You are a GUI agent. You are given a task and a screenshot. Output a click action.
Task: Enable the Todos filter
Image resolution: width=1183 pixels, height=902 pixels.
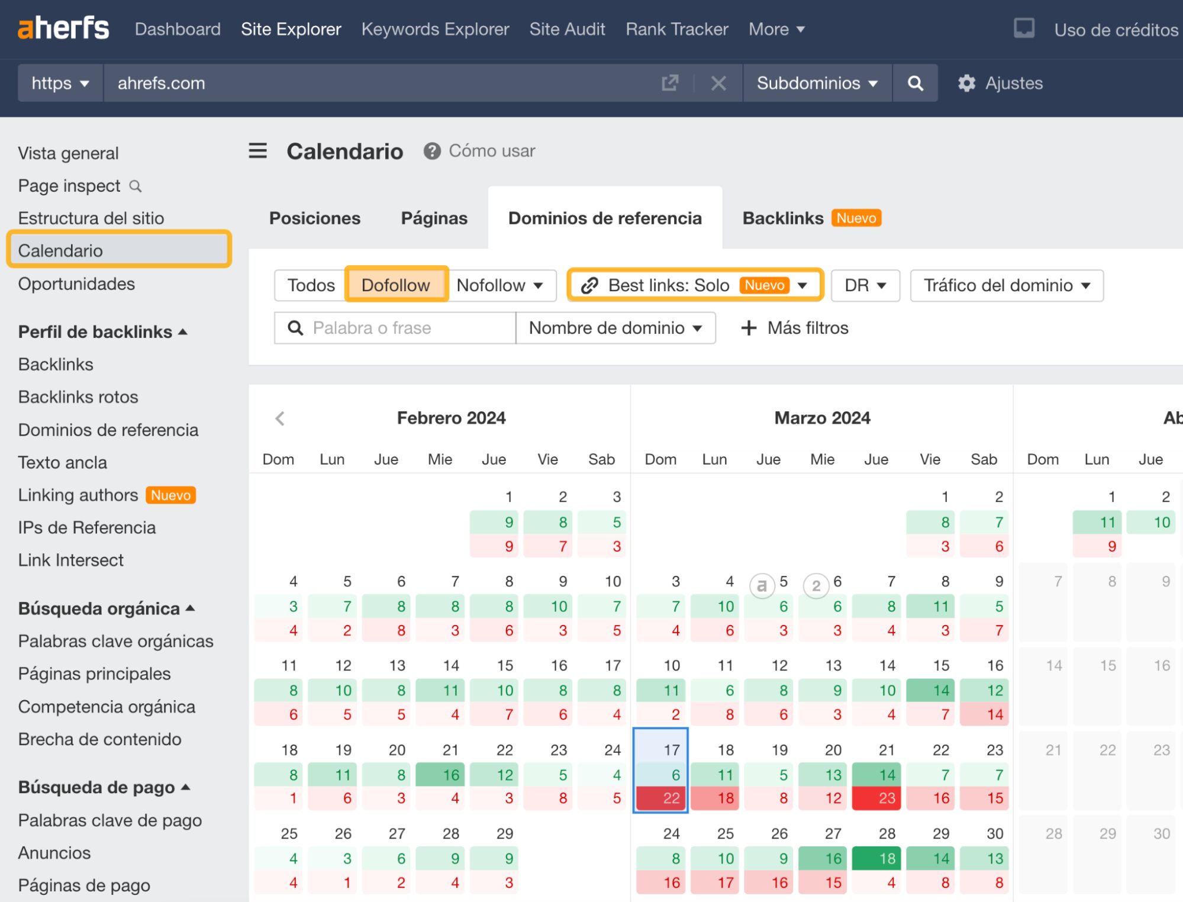coord(311,285)
